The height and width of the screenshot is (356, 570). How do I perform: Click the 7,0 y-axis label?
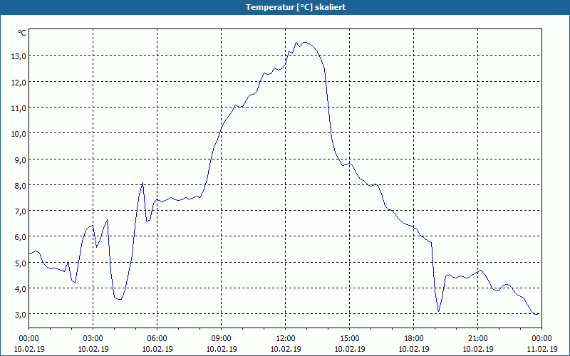(x=22, y=211)
